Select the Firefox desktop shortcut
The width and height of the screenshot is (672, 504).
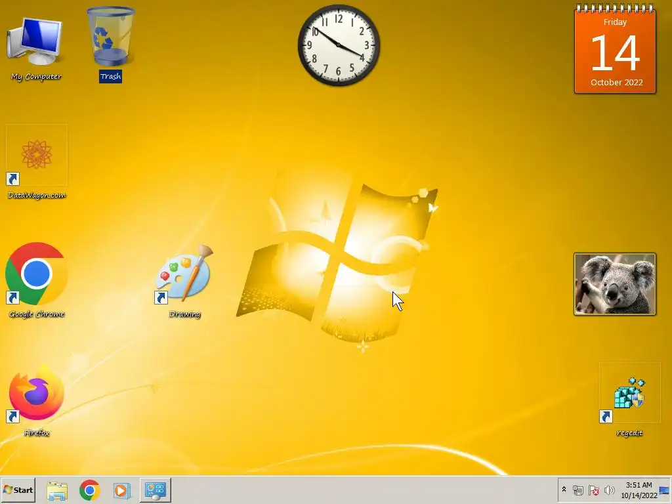pos(37,400)
